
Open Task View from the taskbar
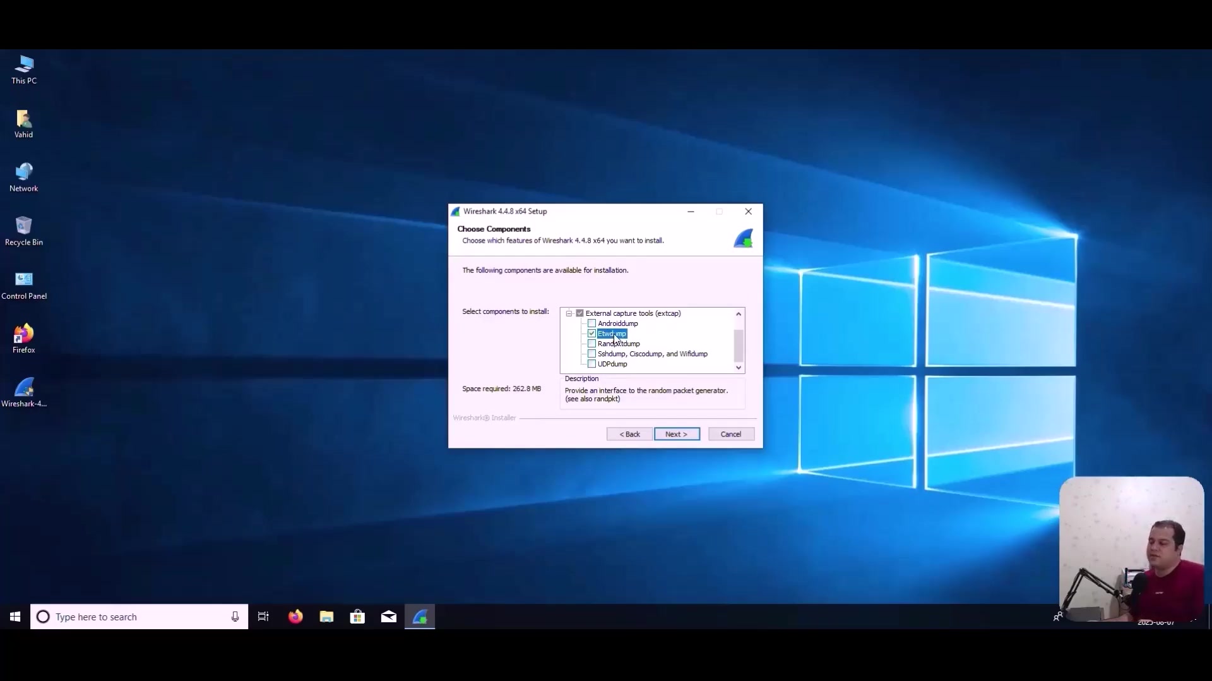263,617
